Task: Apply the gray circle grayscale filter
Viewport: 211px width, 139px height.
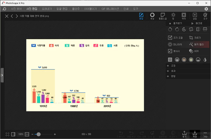Action: [x=177, y=60]
